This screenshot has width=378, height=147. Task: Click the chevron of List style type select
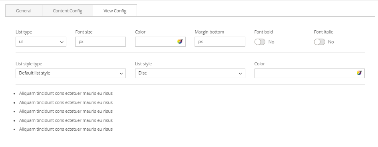(121, 73)
